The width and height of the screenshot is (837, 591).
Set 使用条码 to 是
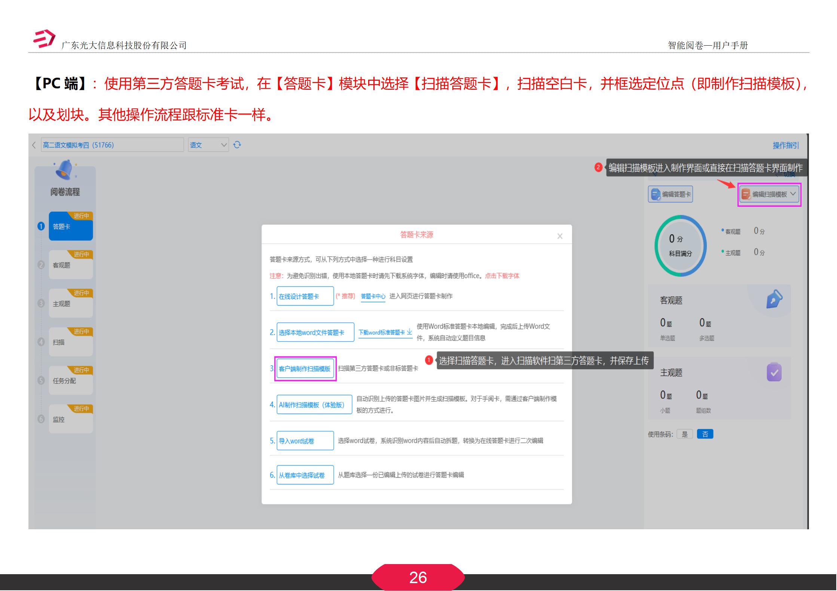[x=685, y=434]
